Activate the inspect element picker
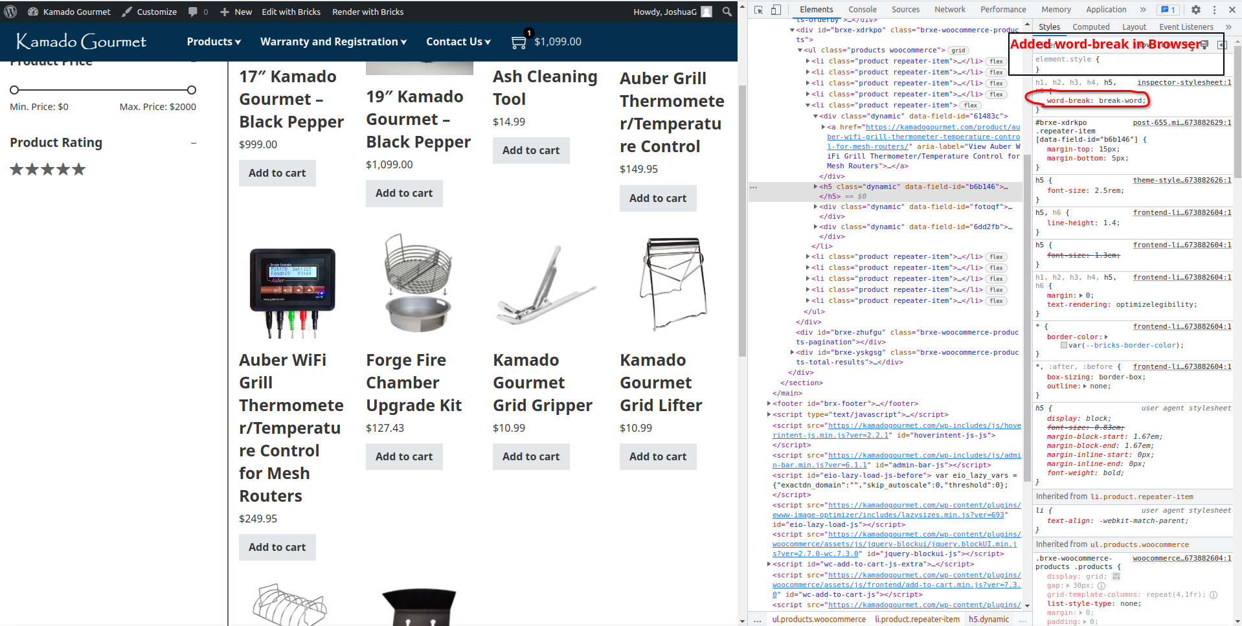The width and height of the screenshot is (1242, 626). (x=758, y=10)
